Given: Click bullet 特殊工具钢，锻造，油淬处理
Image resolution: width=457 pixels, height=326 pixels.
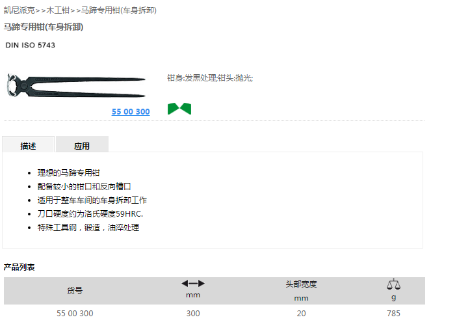Looking at the screenshot, I should (x=88, y=228).
